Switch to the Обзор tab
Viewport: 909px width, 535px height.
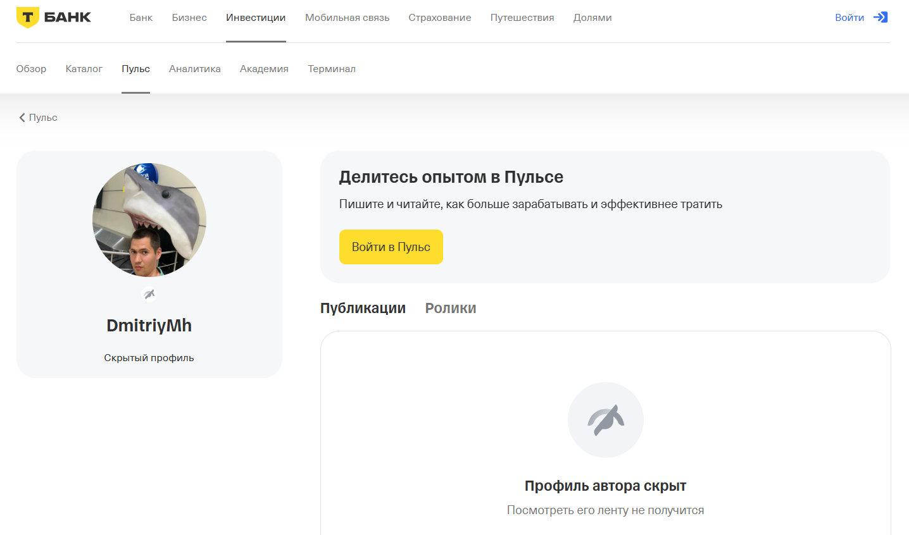31,69
